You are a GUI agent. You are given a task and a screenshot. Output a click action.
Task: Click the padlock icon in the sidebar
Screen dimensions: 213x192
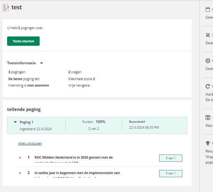pyautogui.click(x=208, y=118)
